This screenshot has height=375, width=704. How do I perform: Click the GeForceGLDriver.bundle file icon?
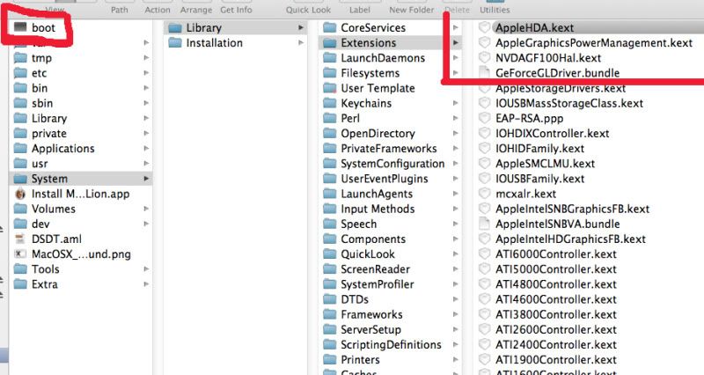click(x=485, y=72)
